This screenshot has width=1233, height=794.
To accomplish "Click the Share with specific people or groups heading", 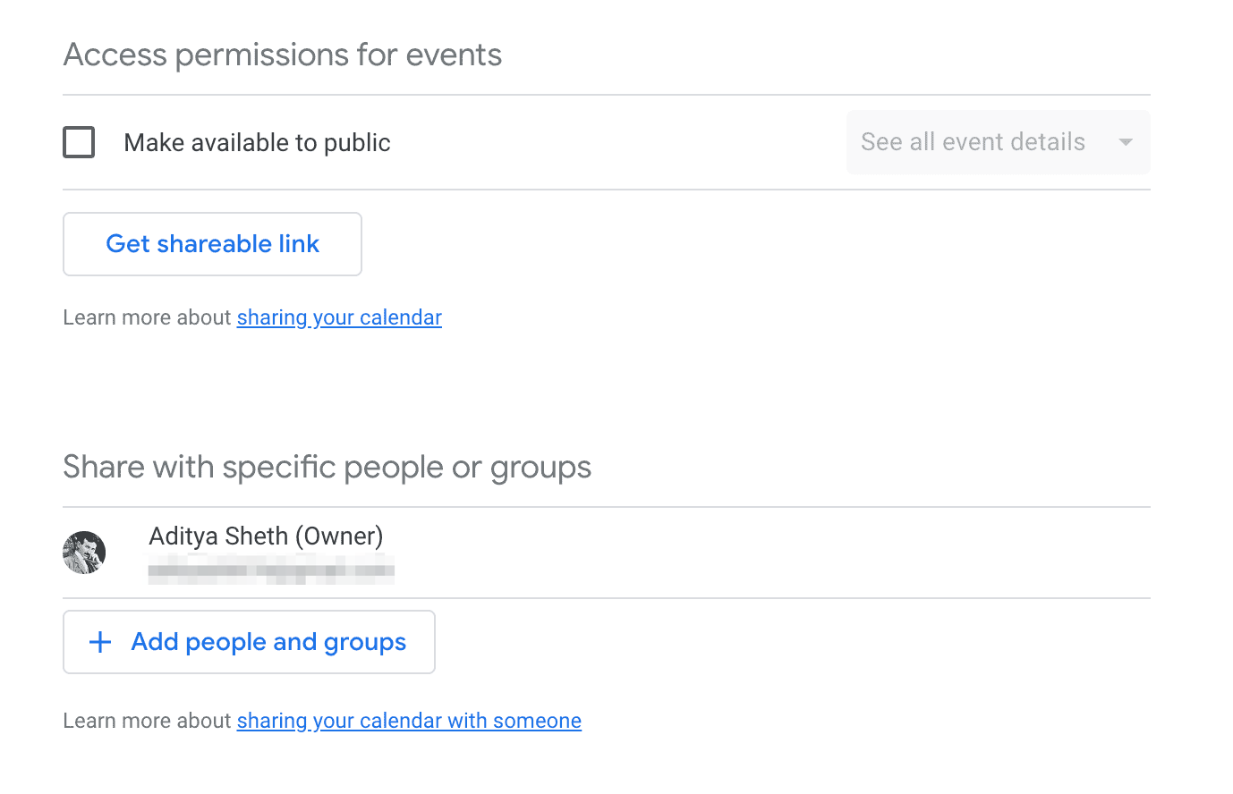I will coord(327,466).
